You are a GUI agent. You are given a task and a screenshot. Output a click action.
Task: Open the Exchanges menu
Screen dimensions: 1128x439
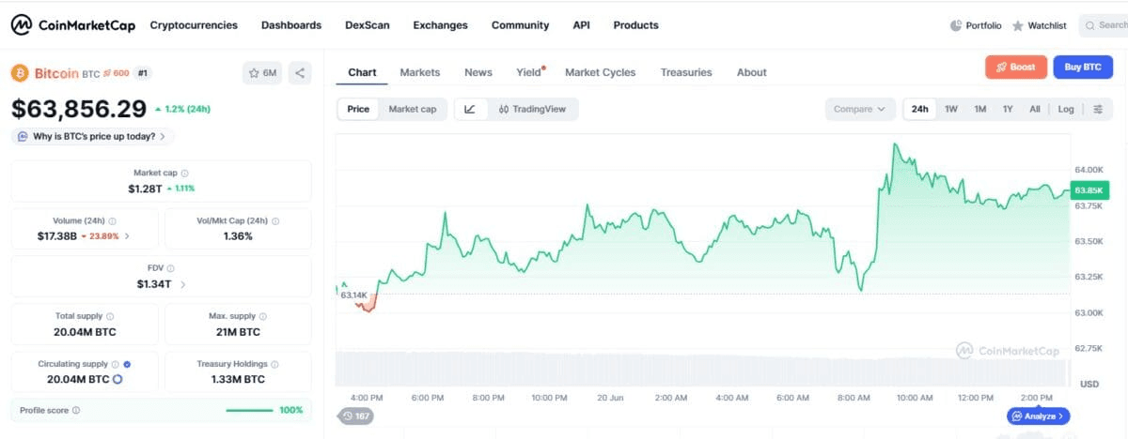[440, 25]
